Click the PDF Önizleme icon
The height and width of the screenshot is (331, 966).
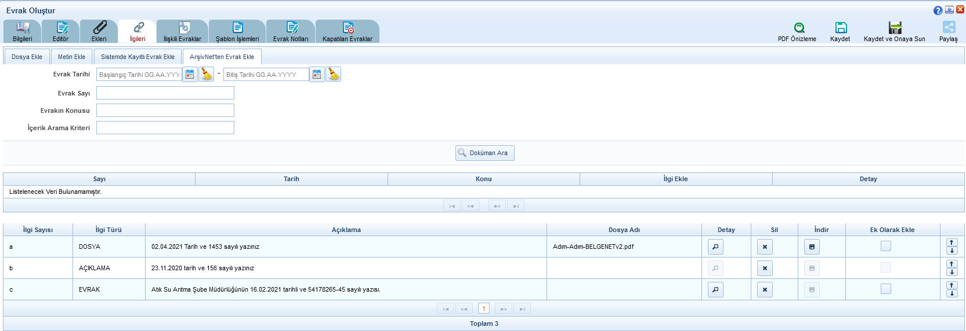[799, 28]
